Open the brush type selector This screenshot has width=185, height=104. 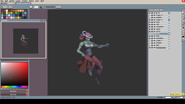31,7
